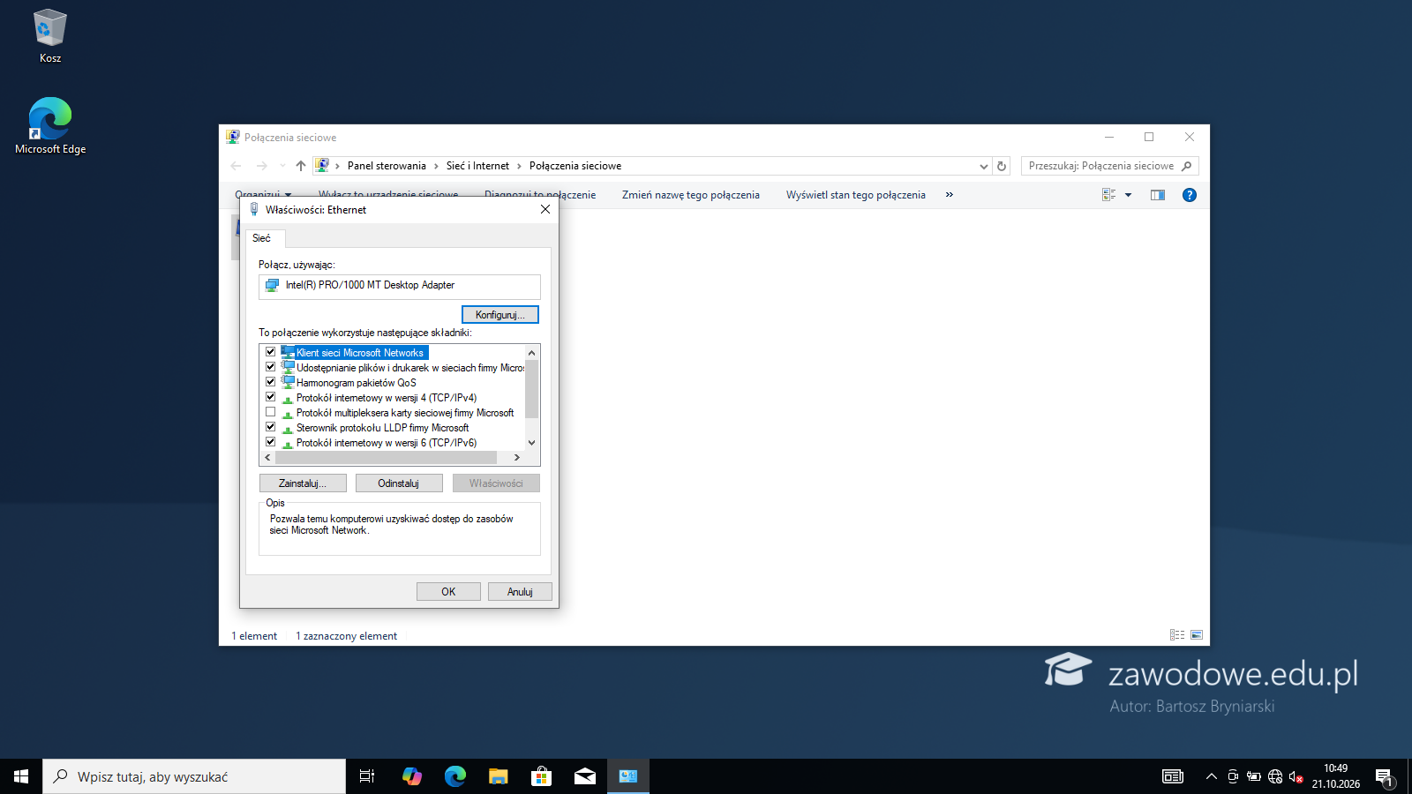This screenshot has height=794, width=1412.
Task: Open File Explorer from the taskbar
Action: (x=498, y=776)
